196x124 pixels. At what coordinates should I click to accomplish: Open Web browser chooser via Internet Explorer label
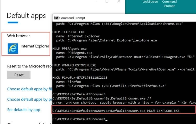click(x=35, y=46)
